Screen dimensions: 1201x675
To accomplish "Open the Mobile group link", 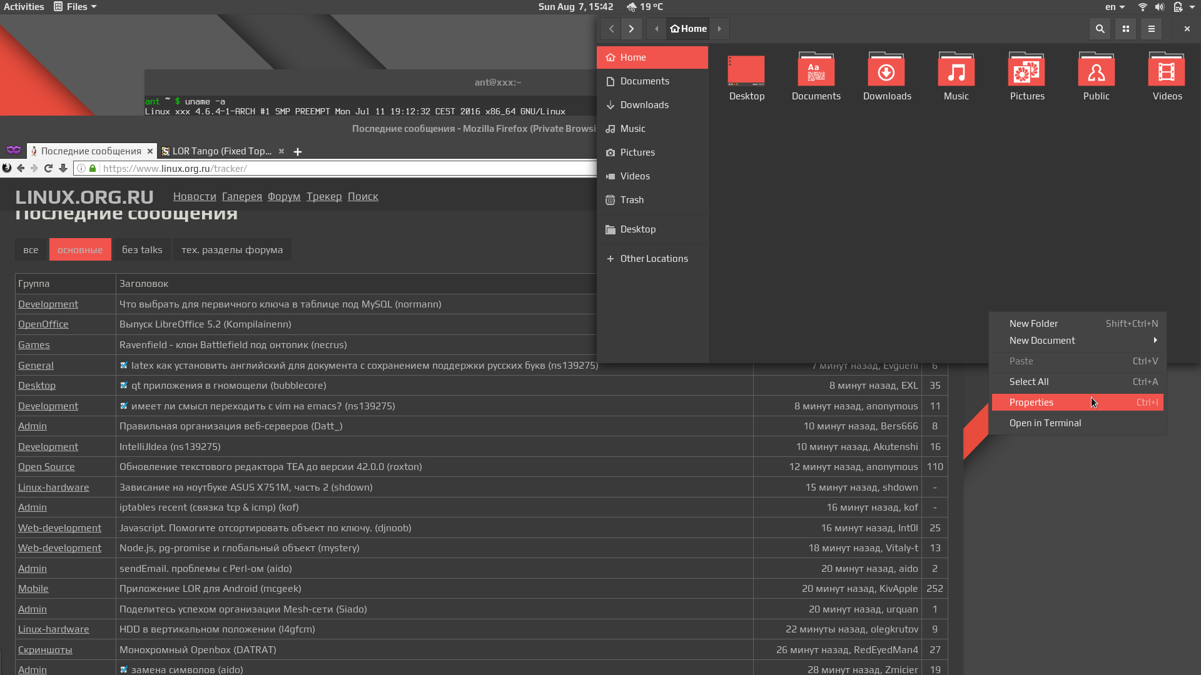I will coord(33,589).
